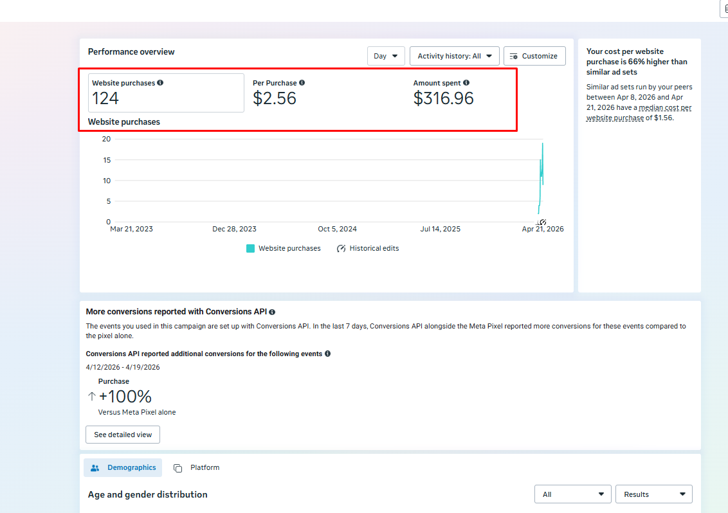Viewport: 728px width, 513px height.
Task: Switch to the Demographics tab
Action: point(123,467)
